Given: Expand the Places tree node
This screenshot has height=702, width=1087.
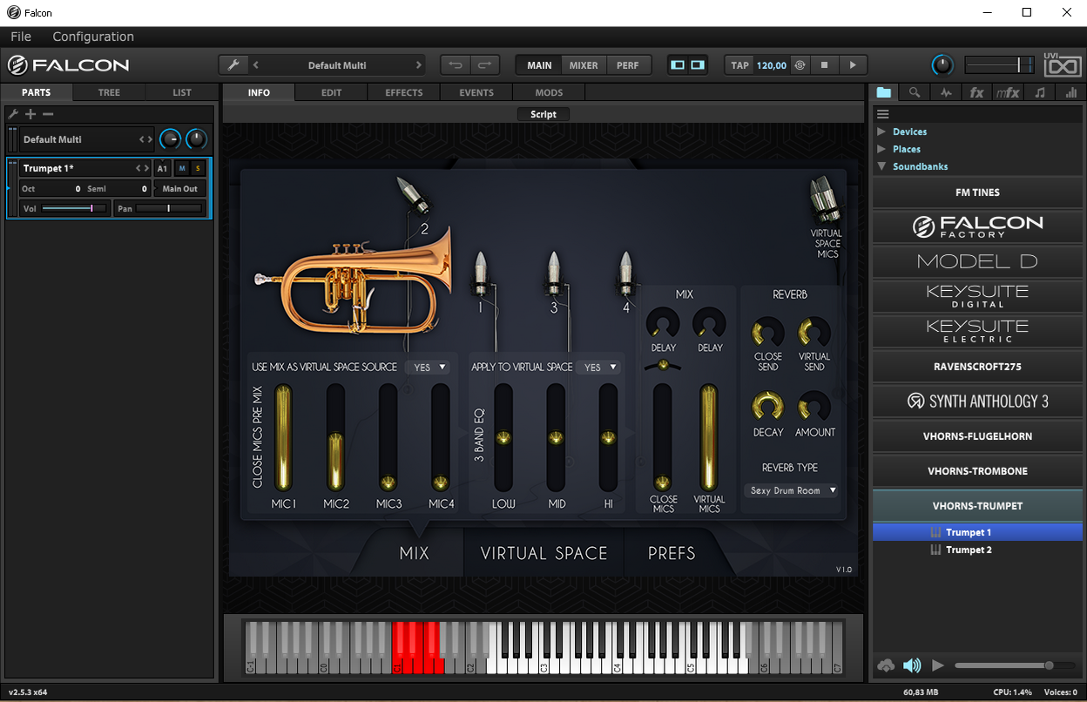Looking at the screenshot, I should (x=881, y=149).
